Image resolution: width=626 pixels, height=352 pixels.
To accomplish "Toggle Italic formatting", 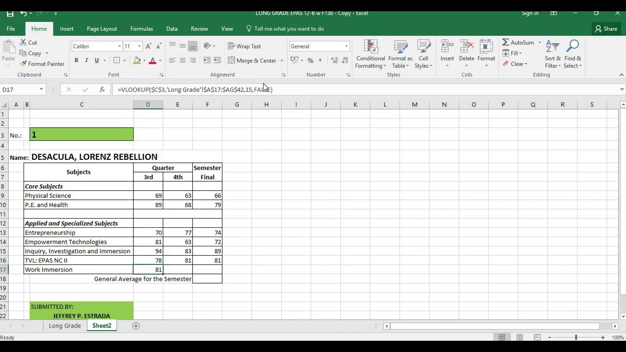I will pos(87,60).
